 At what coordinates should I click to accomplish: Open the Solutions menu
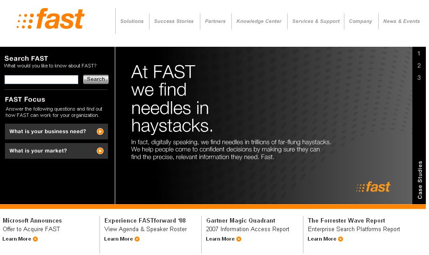point(132,21)
